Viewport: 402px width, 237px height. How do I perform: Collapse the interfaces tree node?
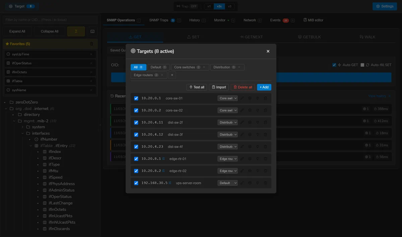(23, 133)
